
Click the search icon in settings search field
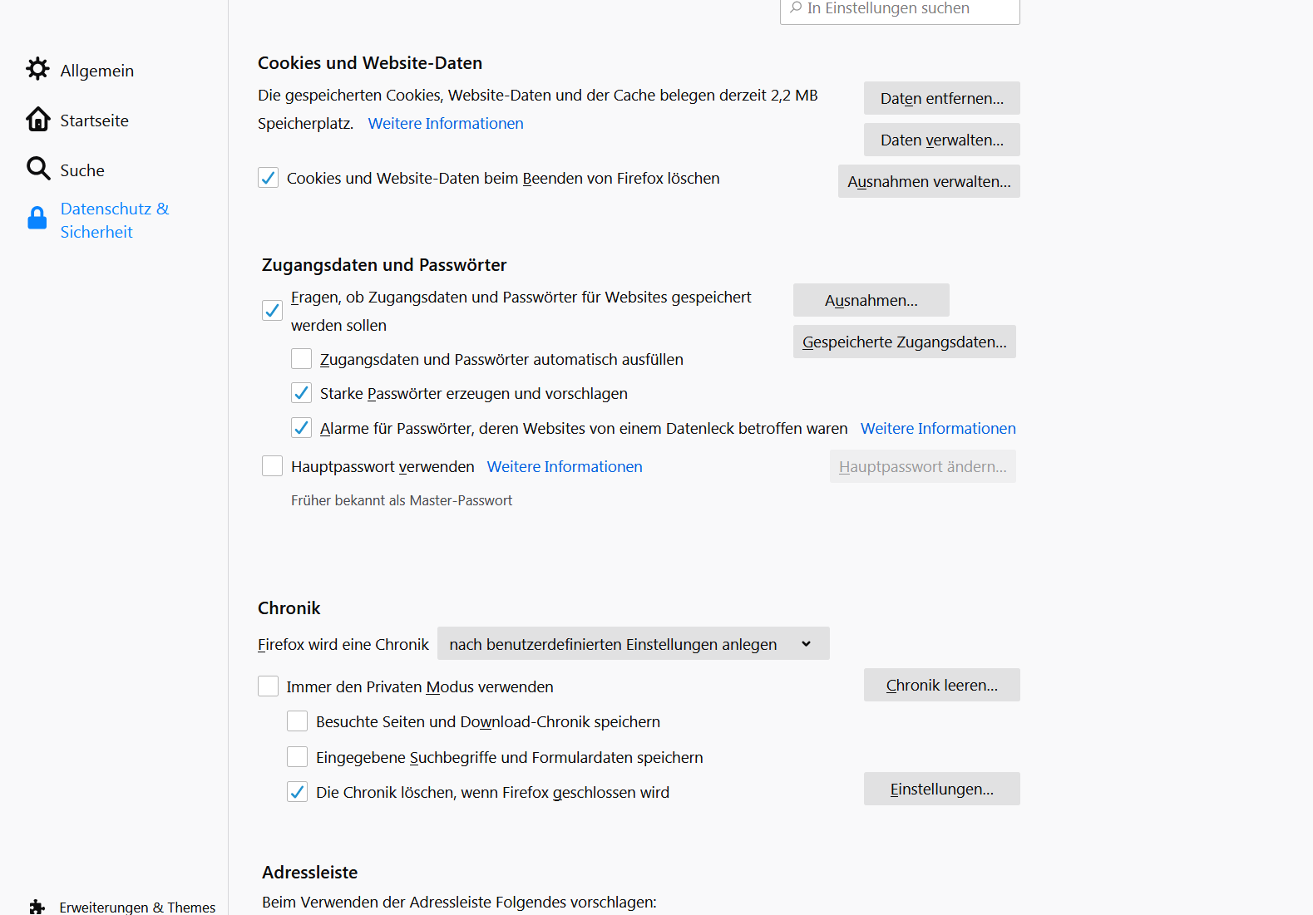[x=796, y=8]
